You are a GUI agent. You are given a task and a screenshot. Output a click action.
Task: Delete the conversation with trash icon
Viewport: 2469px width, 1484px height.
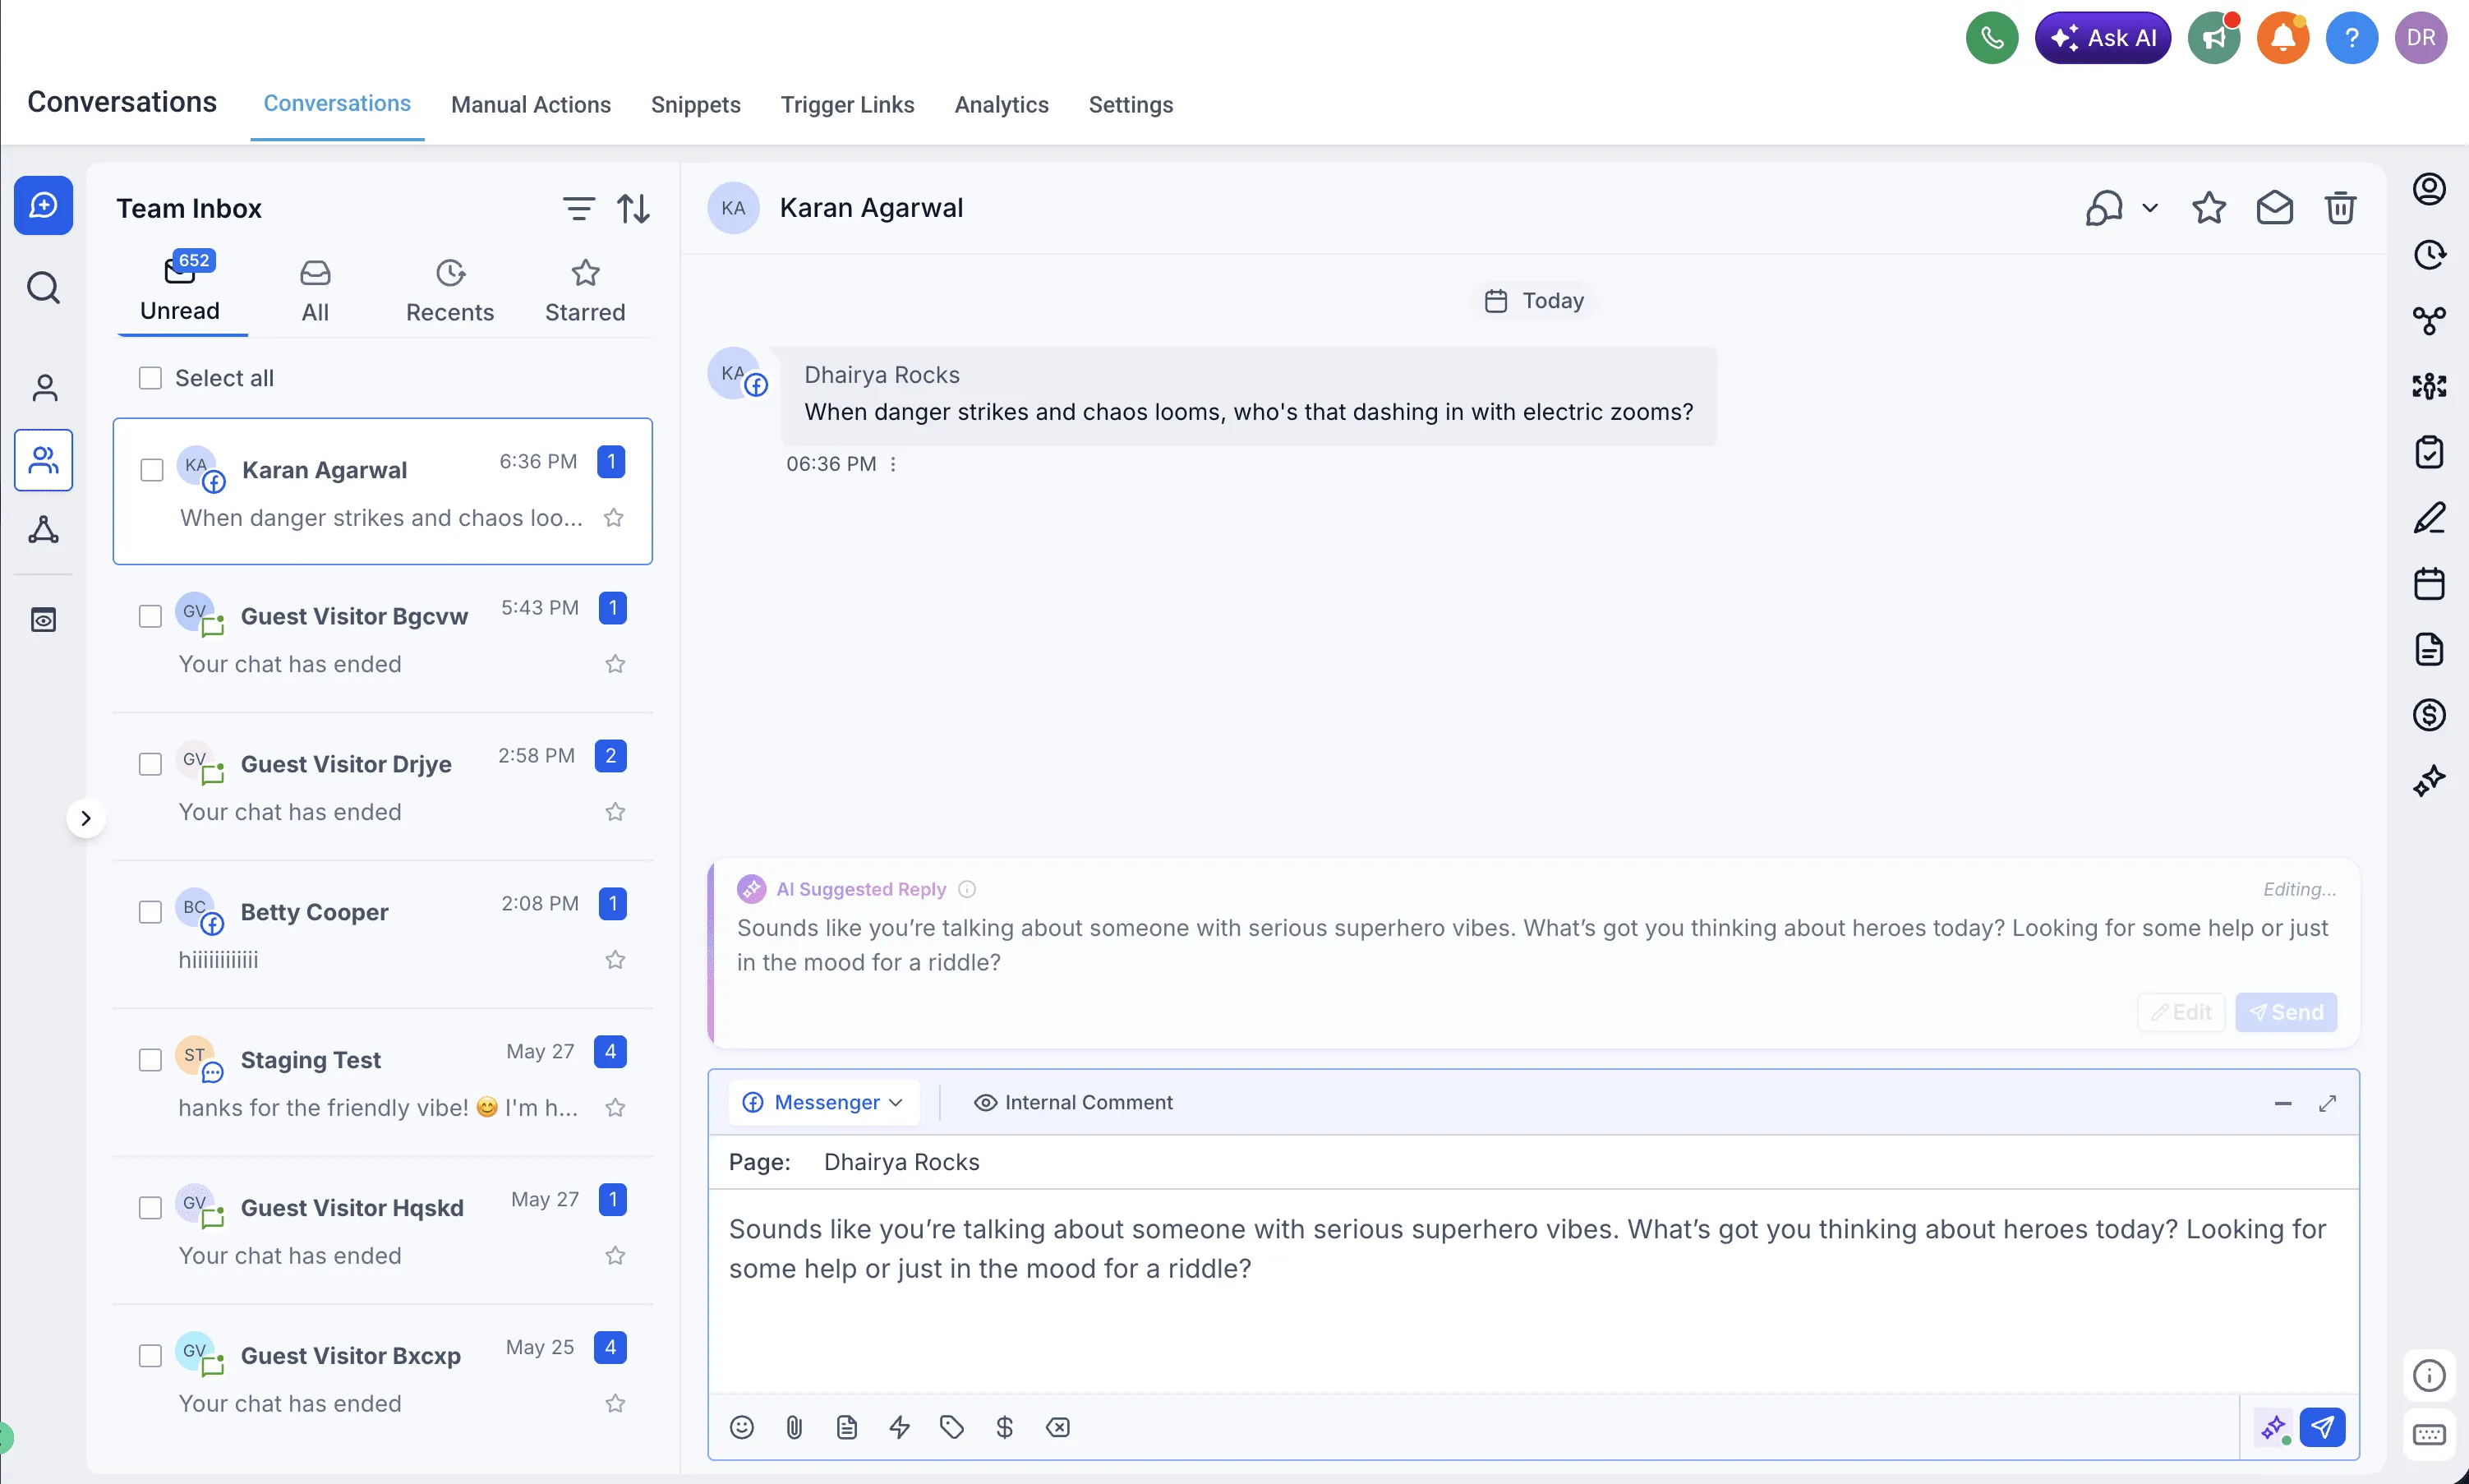[x=2341, y=208]
